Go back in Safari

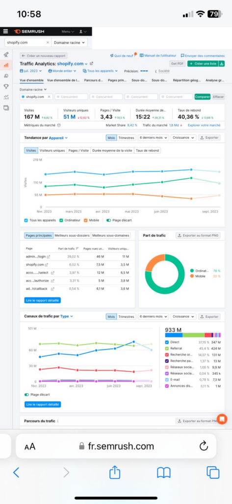pos(16,472)
